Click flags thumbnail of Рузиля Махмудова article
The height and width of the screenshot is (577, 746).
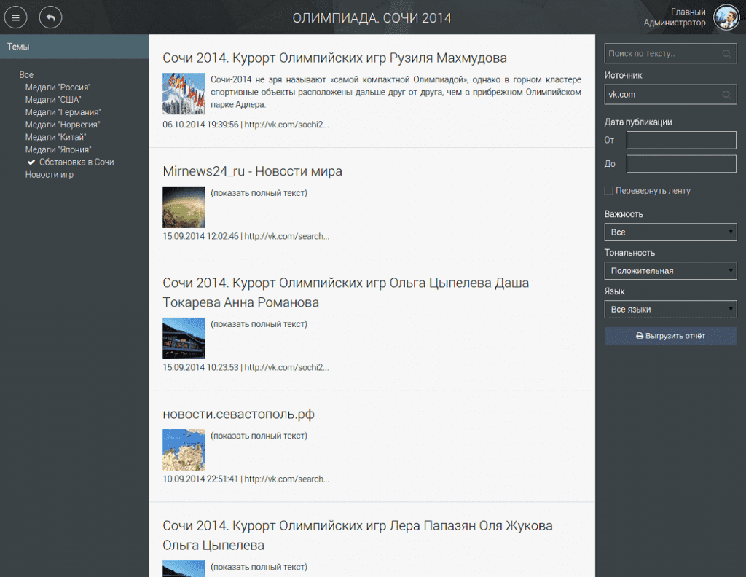tap(184, 94)
